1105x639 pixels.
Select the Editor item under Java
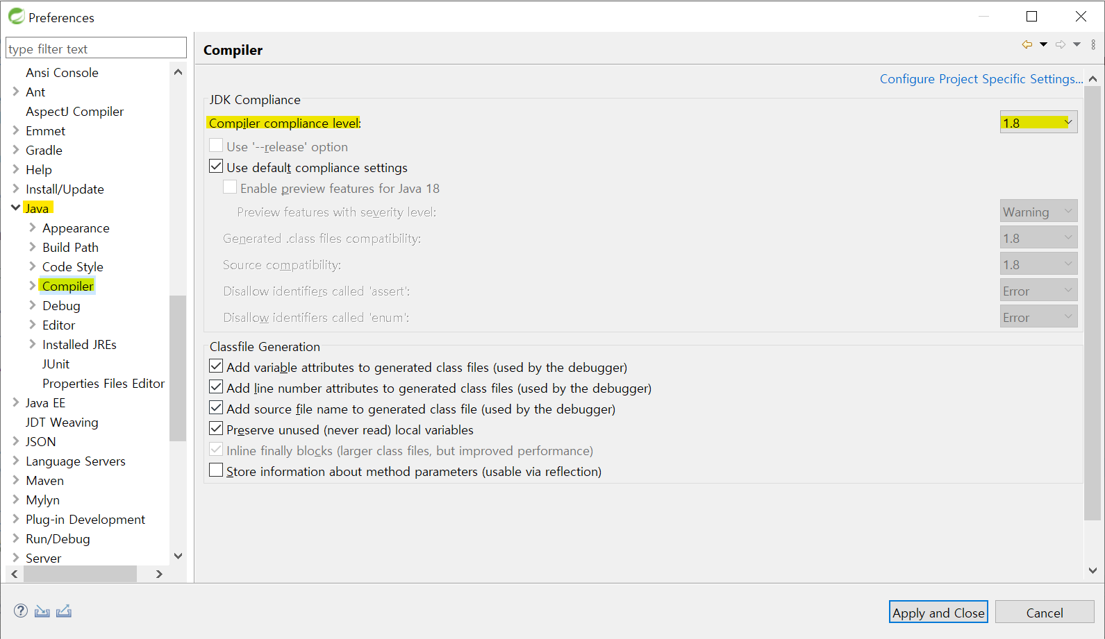pyautogui.click(x=58, y=325)
